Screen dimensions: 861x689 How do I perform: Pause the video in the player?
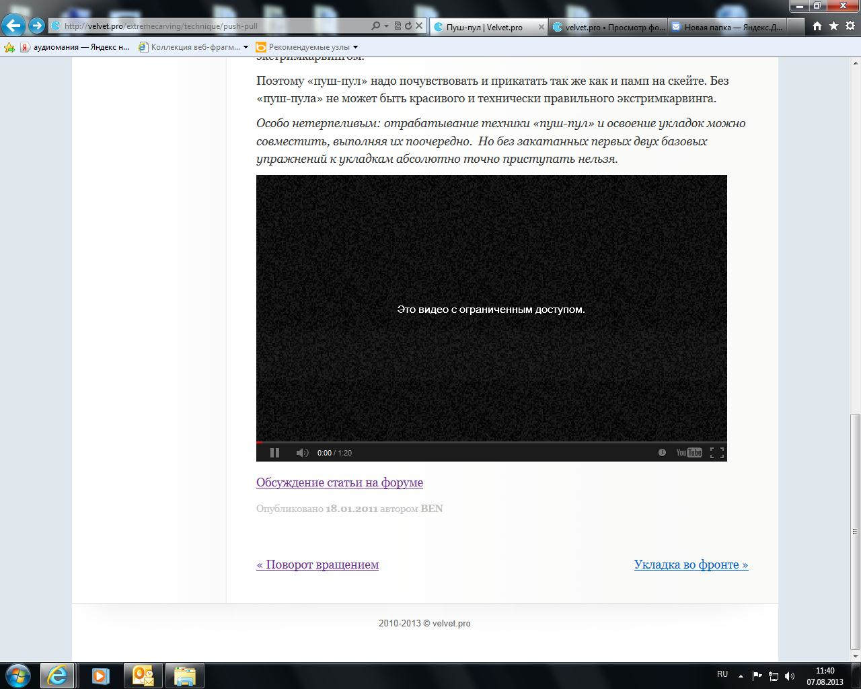(274, 453)
